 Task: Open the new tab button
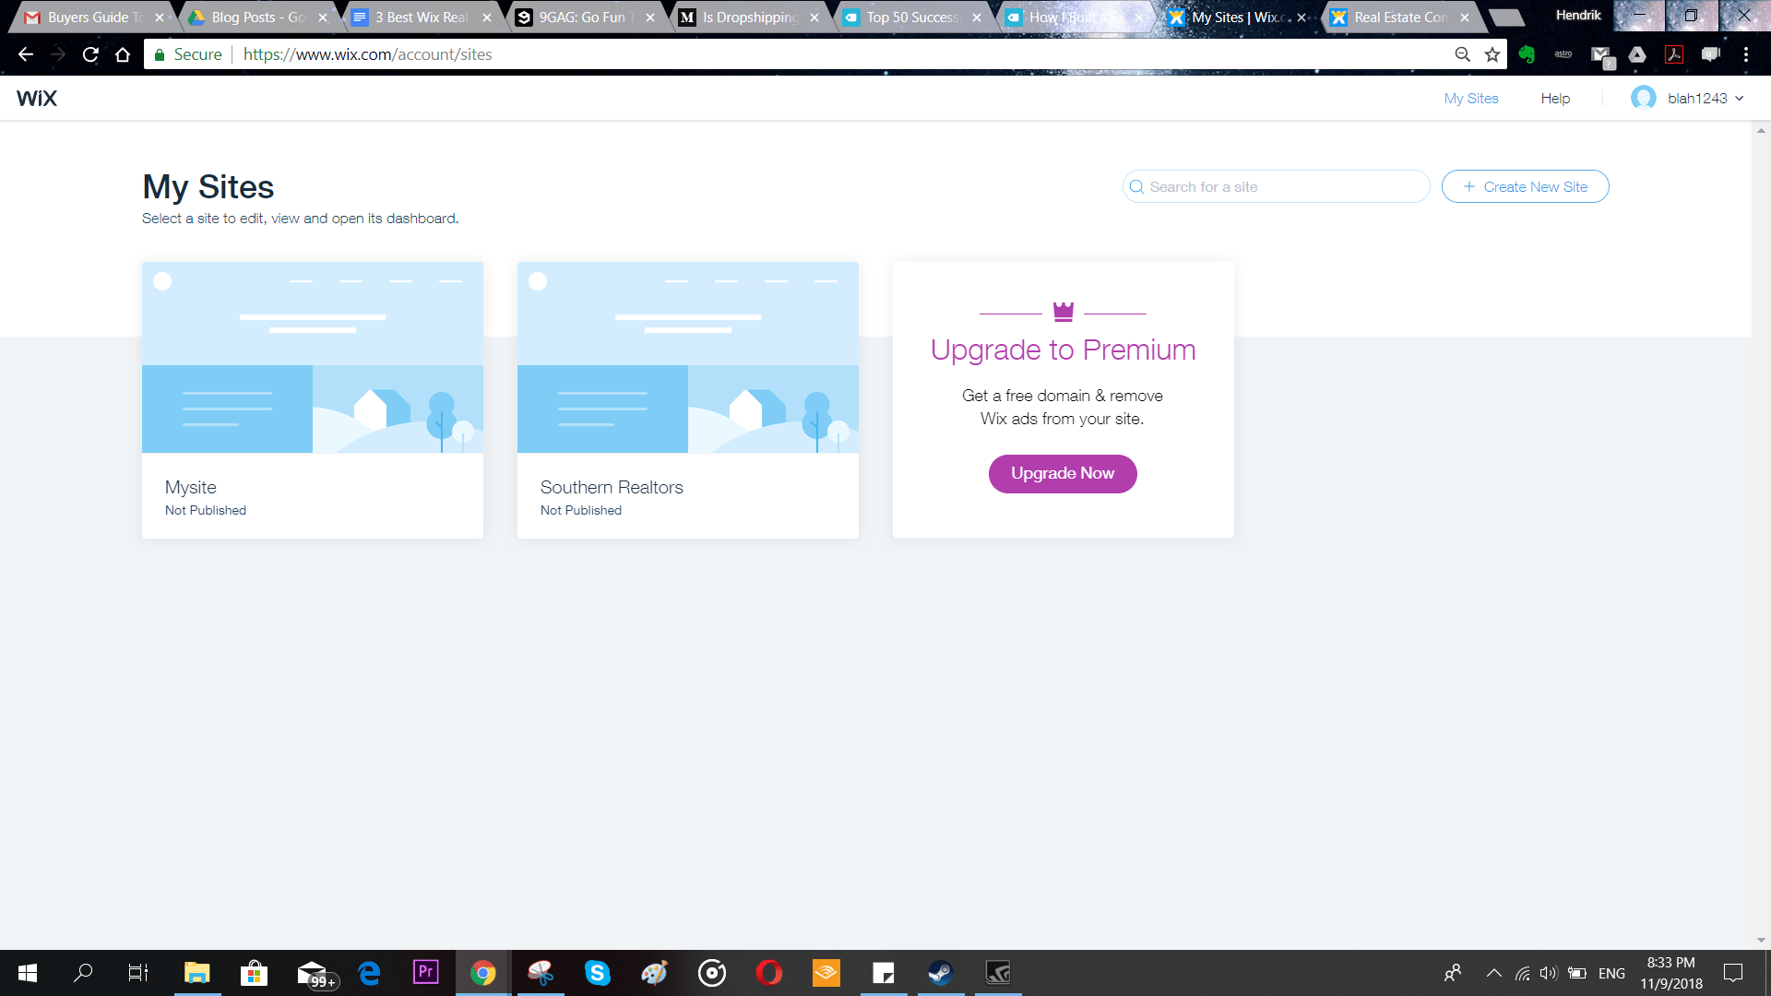(1506, 18)
